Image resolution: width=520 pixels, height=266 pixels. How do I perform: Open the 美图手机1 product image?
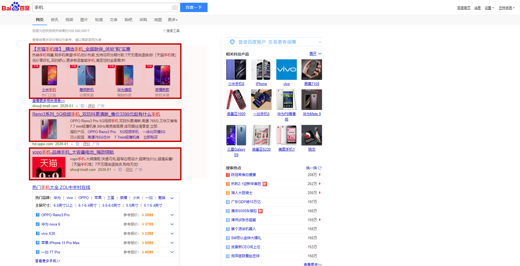(287, 135)
